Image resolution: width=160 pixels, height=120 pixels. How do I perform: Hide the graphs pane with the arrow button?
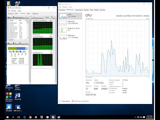(x=34, y=17)
